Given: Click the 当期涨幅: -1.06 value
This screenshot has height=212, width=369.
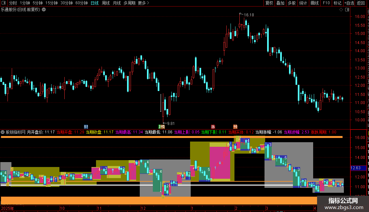Looking at the screenshot, I should [x=269, y=132].
